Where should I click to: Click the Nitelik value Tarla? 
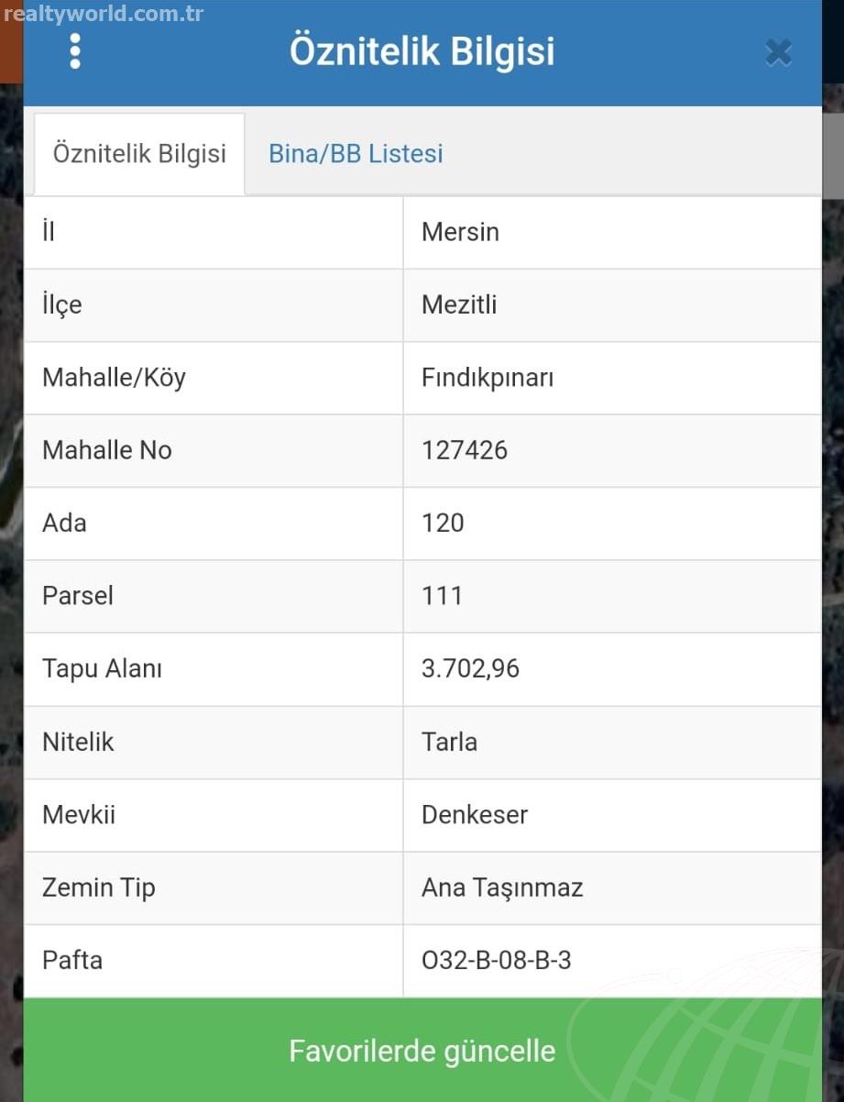click(x=449, y=741)
